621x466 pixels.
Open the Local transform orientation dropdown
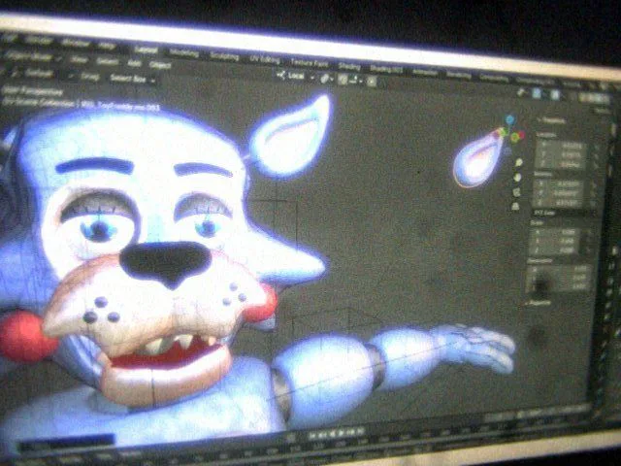coord(295,76)
